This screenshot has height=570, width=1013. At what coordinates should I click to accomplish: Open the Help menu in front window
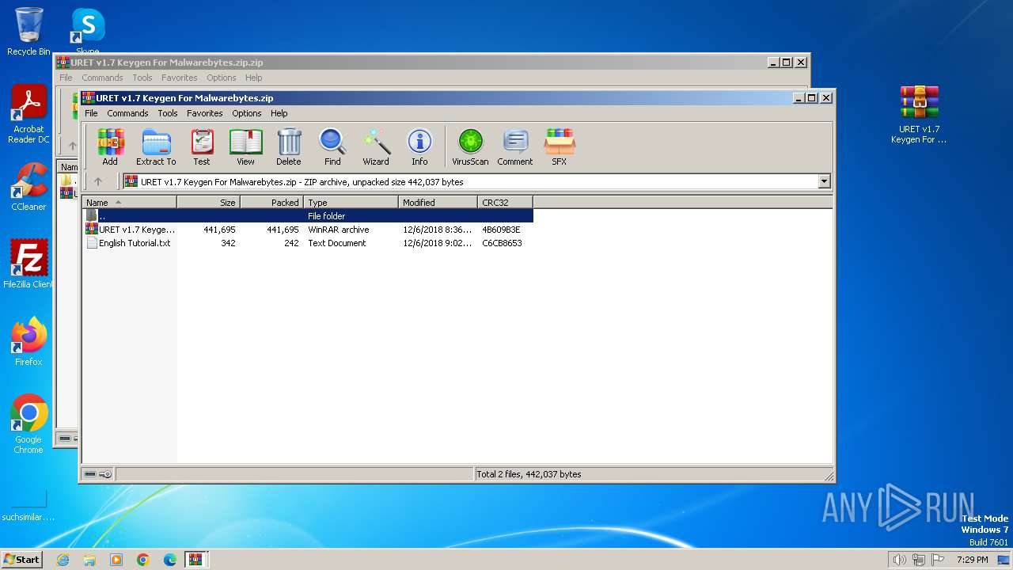click(x=279, y=113)
